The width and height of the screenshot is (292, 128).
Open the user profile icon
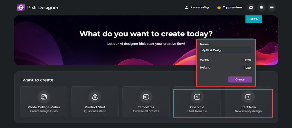click(x=187, y=8)
